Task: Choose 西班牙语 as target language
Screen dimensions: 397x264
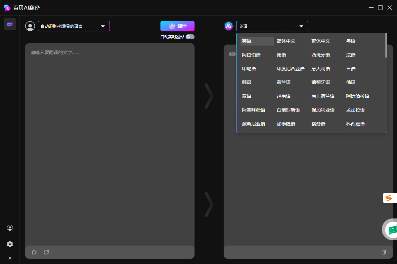Action: (321, 55)
